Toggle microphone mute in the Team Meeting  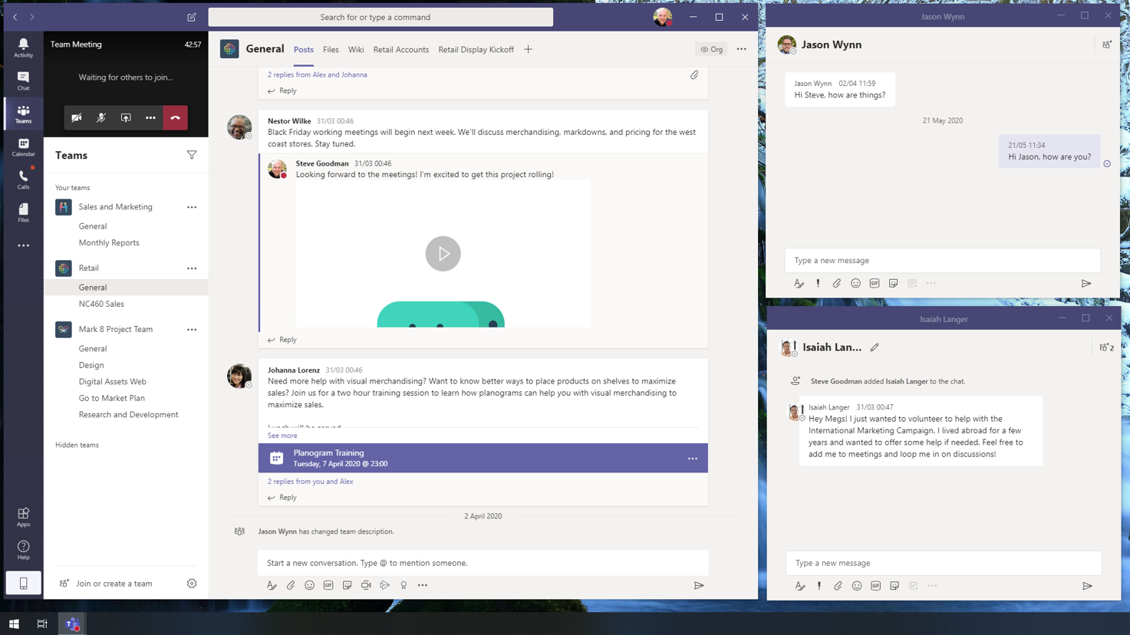coord(101,118)
